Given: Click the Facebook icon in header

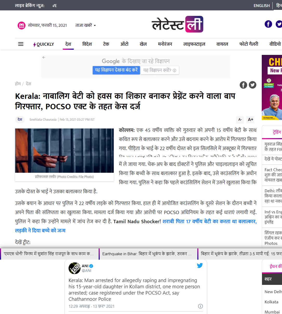Looking at the screenshot, I should 268,24.
